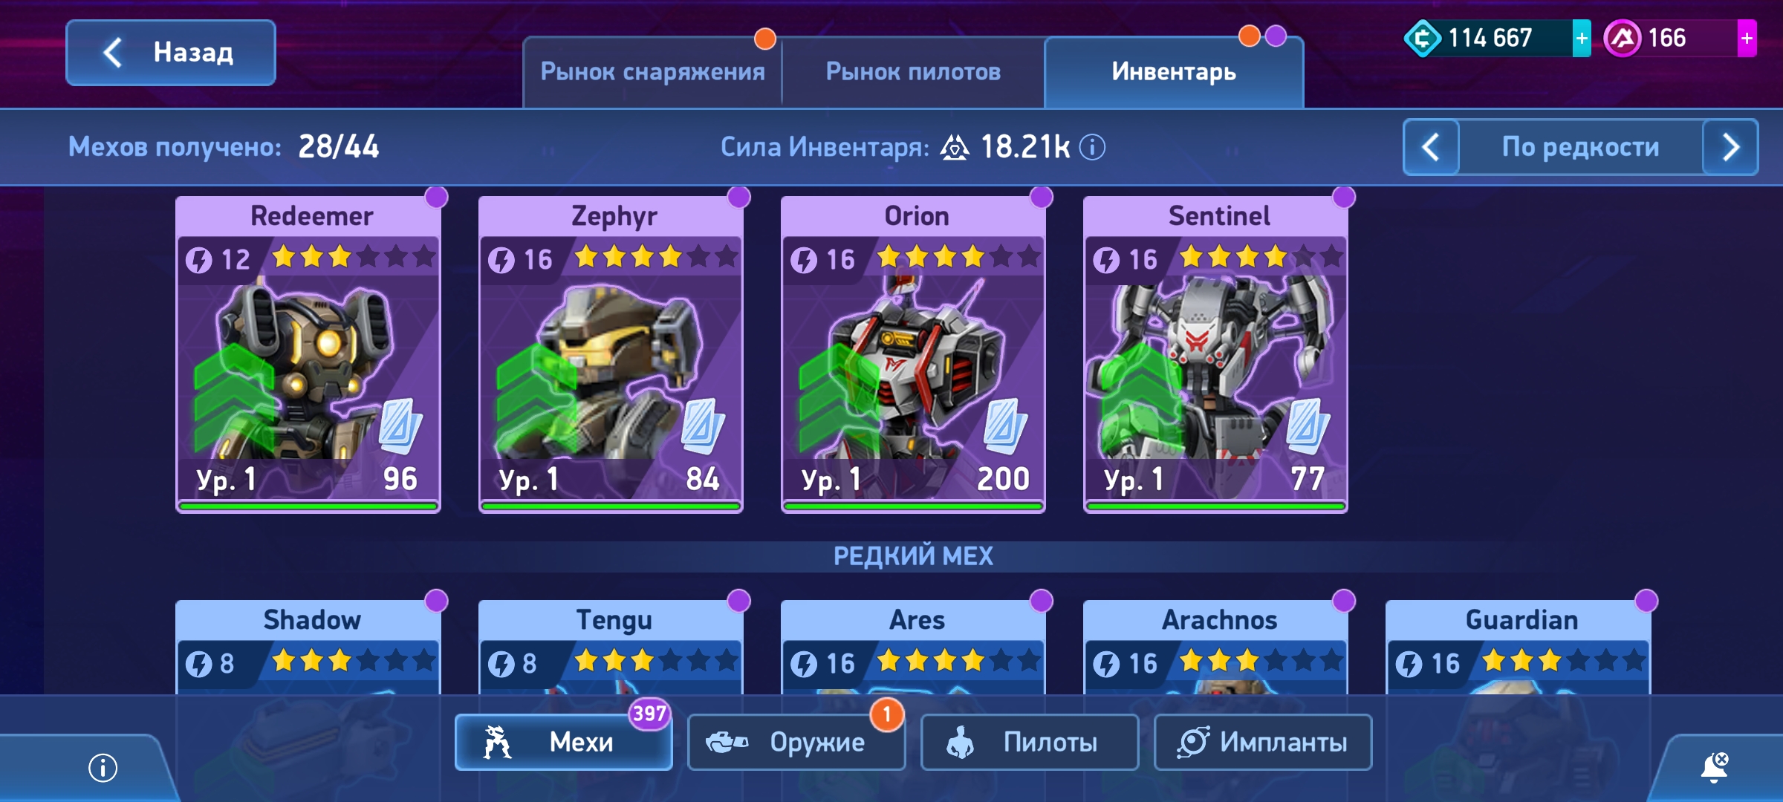Switch sort order with the right arrow
The height and width of the screenshot is (802, 1783).
tap(1730, 147)
